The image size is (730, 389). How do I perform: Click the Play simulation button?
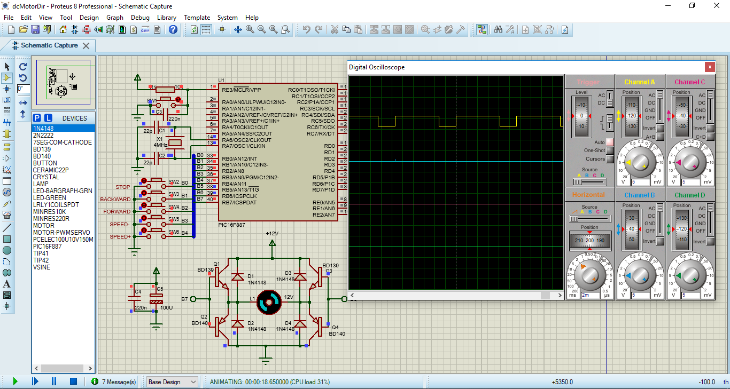tap(15, 382)
